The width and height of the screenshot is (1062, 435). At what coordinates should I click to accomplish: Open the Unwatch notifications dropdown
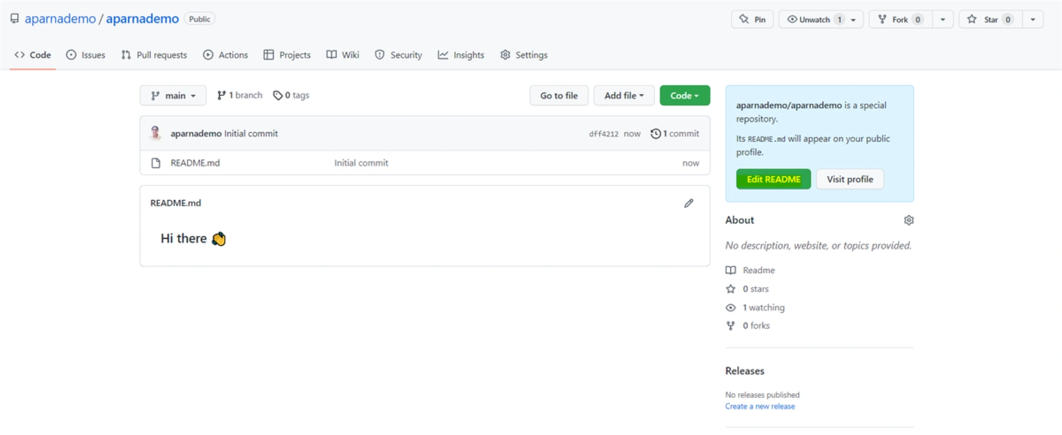(x=821, y=19)
